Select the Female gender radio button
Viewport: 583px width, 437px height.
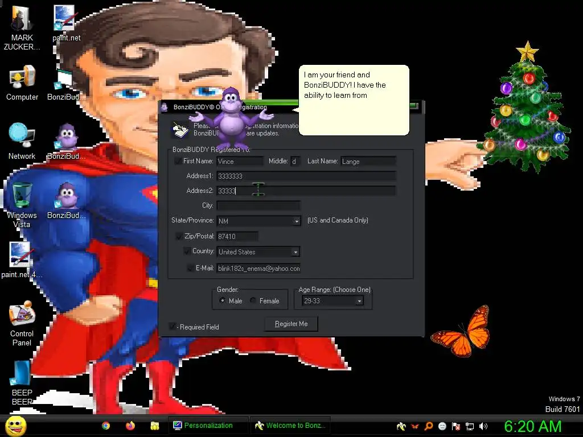253,300
